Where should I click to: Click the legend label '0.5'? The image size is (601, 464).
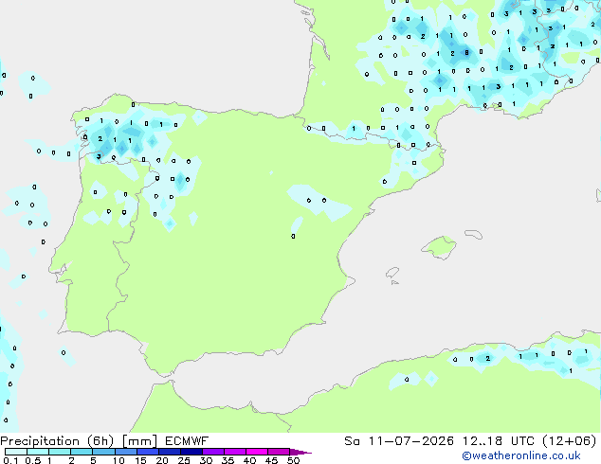click(33, 460)
